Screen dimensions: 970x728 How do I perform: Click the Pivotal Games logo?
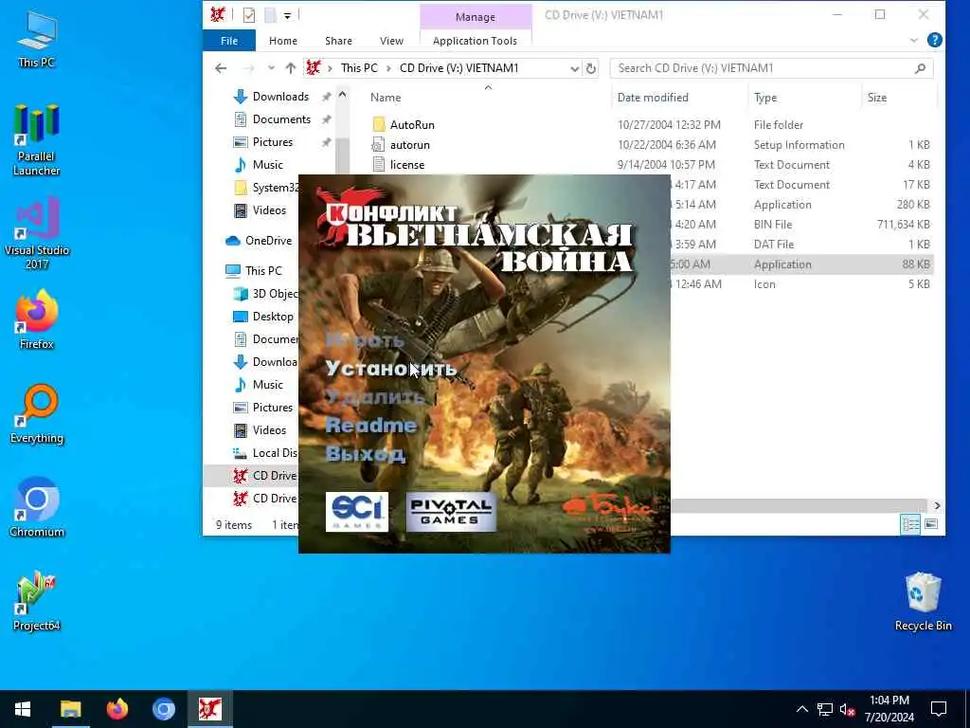pos(451,512)
